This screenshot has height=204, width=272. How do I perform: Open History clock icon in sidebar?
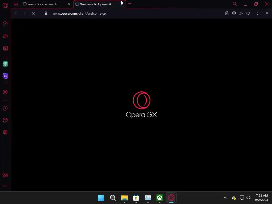pyautogui.click(x=5, y=108)
